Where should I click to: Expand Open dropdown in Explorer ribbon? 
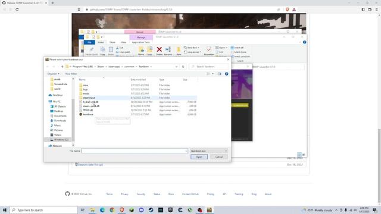[x=221, y=48]
